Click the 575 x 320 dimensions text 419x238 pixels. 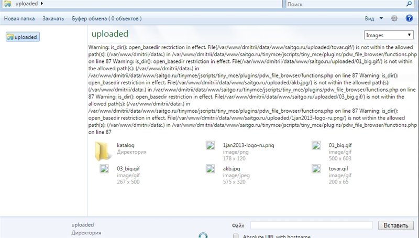coord(234,182)
